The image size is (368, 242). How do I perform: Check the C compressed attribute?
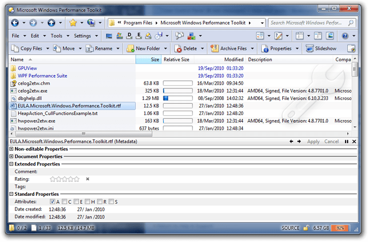pos(65,202)
